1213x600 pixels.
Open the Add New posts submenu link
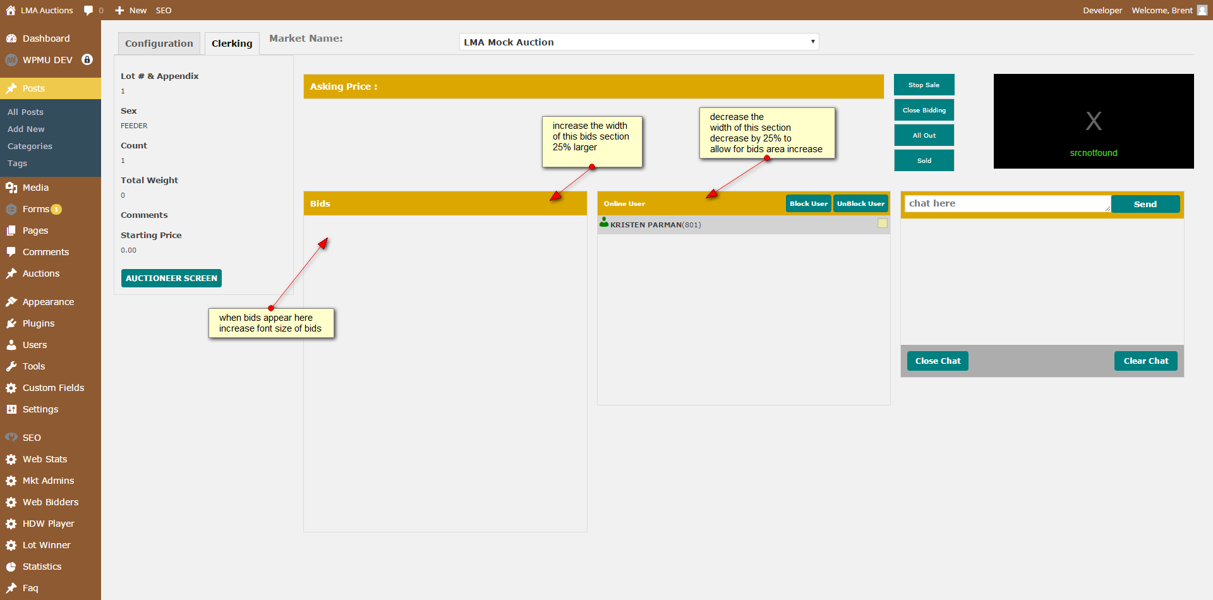pyautogui.click(x=26, y=129)
